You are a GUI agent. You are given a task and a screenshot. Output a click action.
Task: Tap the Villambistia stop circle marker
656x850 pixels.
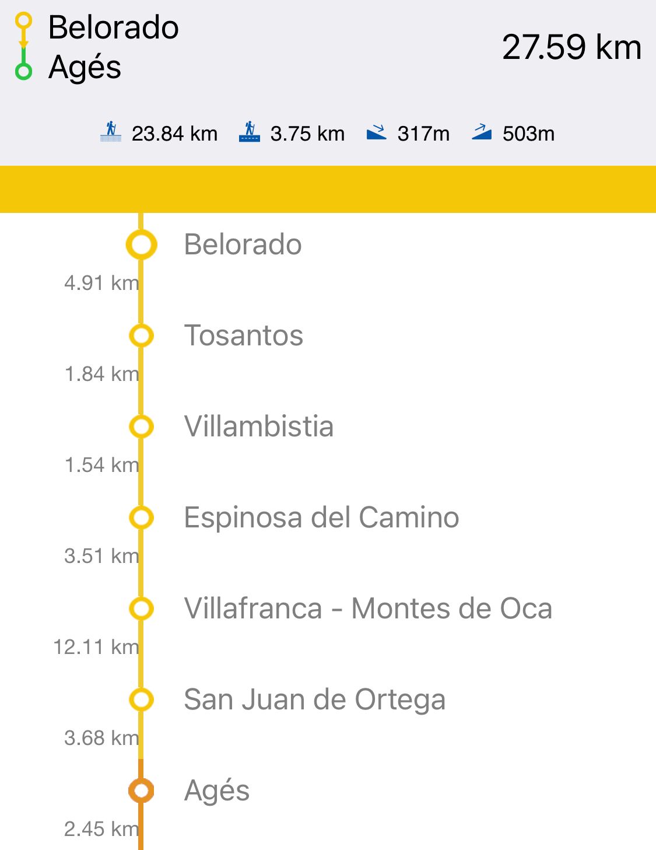[141, 426]
